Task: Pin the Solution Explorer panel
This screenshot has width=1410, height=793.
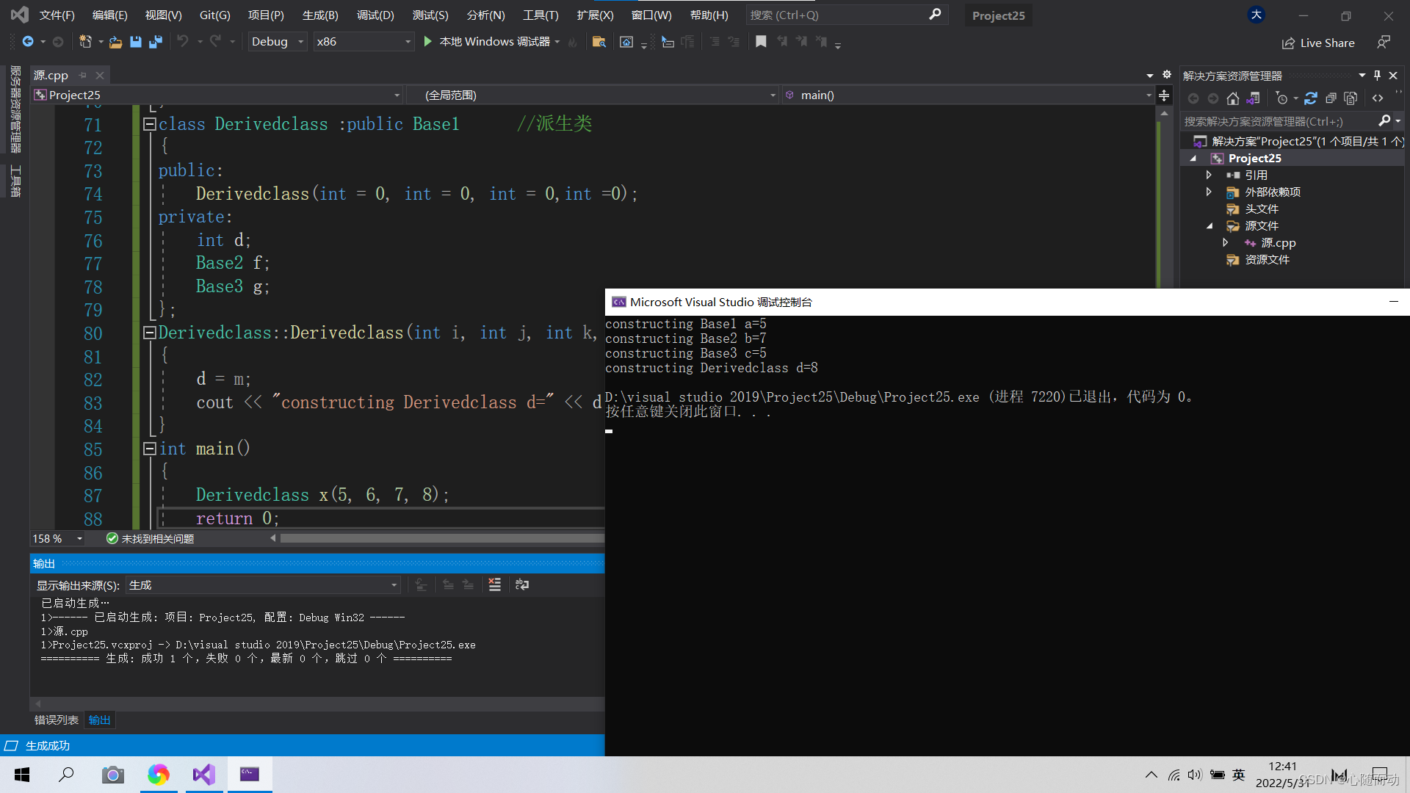Action: [x=1377, y=75]
